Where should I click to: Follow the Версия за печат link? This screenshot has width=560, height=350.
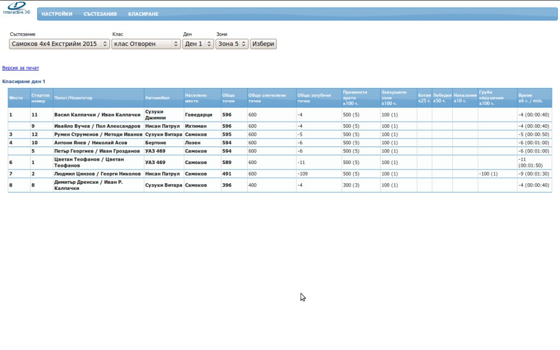(x=21, y=68)
